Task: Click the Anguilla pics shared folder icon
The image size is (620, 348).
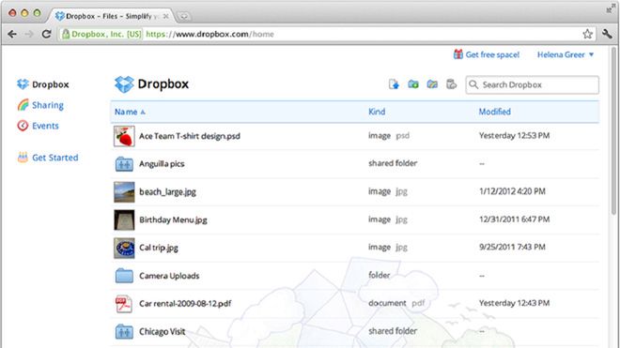Action: pos(124,164)
